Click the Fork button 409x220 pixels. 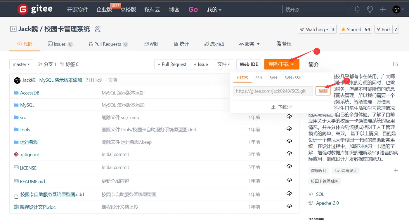383,29
